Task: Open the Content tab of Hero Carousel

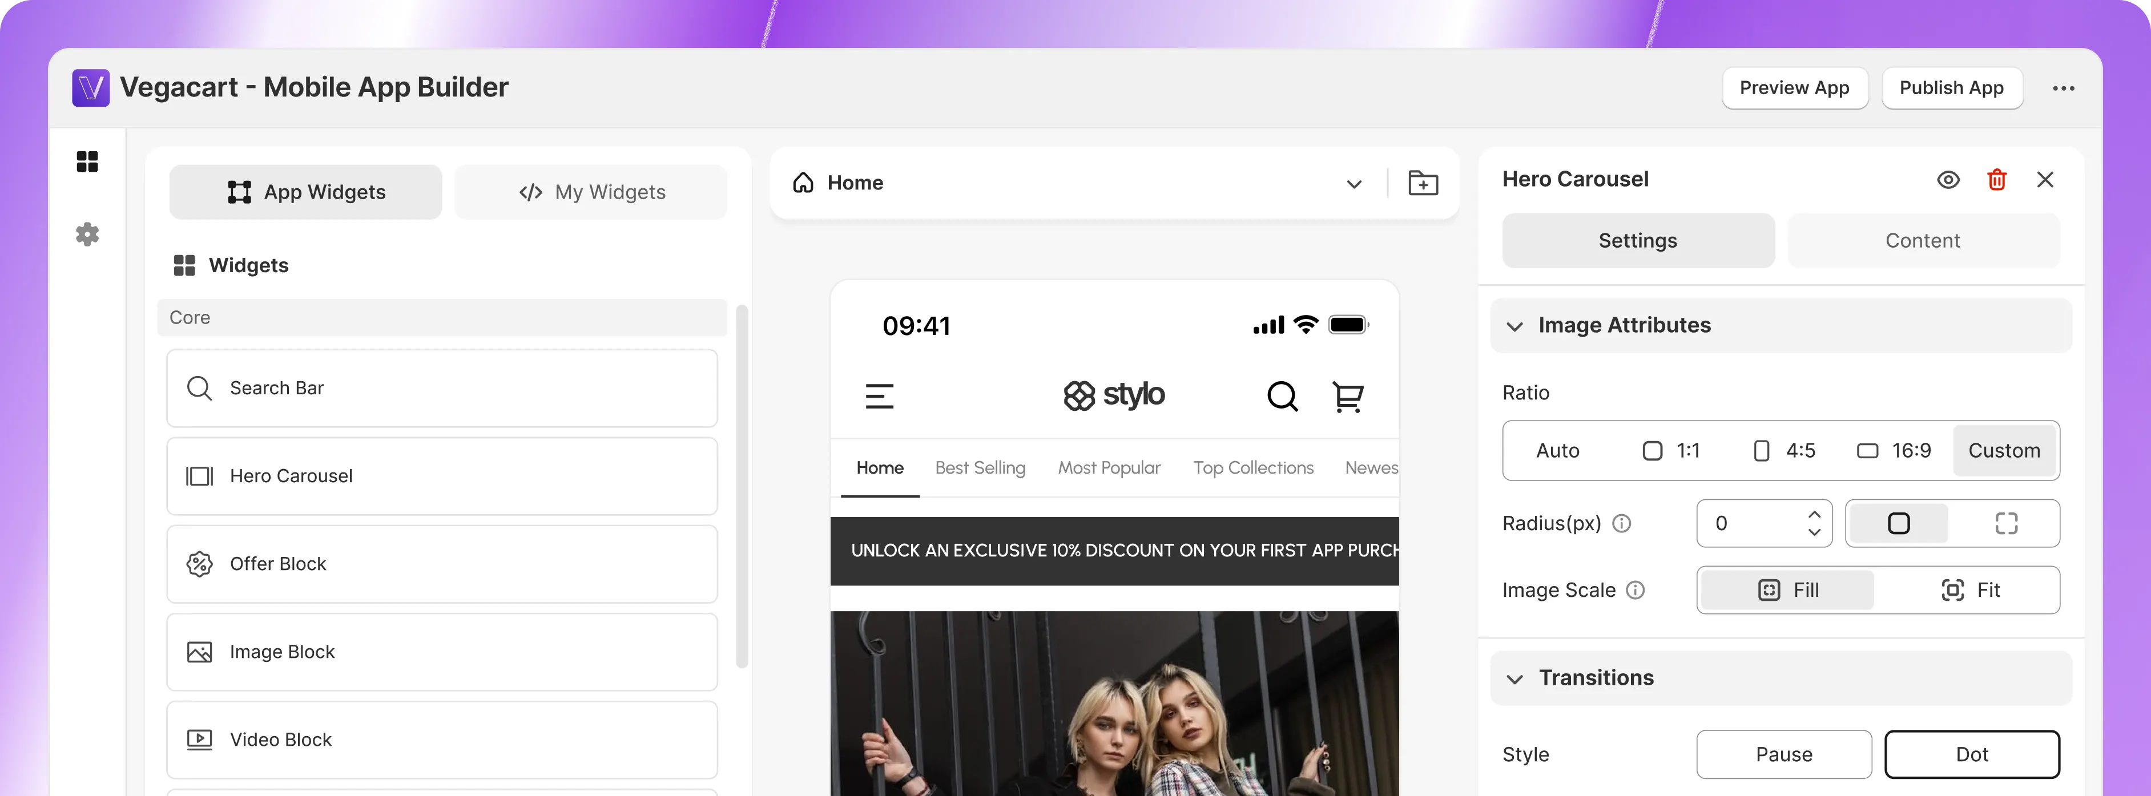Action: tap(1922, 240)
